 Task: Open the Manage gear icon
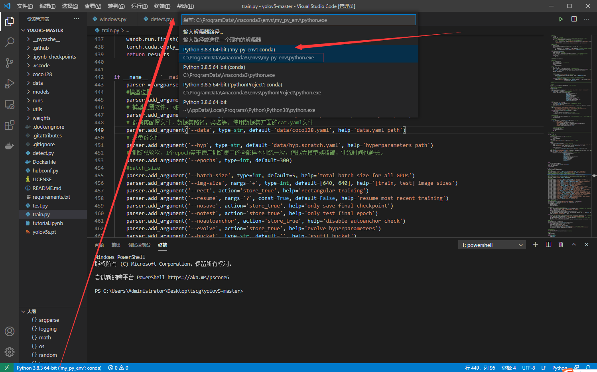pos(10,352)
